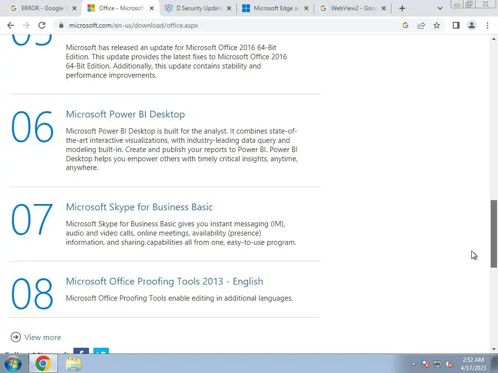The width and height of the screenshot is (498, 373).
Task: Open Google icon in address bar
Action: (405, 25)
